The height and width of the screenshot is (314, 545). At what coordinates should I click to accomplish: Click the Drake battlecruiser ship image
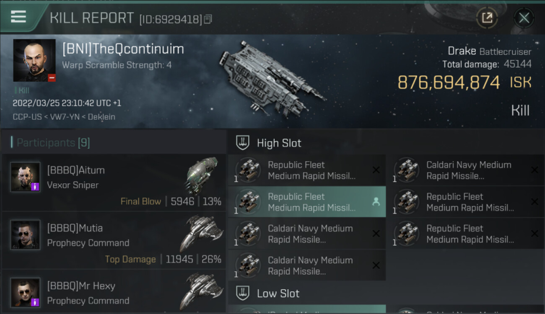[270, 77]
